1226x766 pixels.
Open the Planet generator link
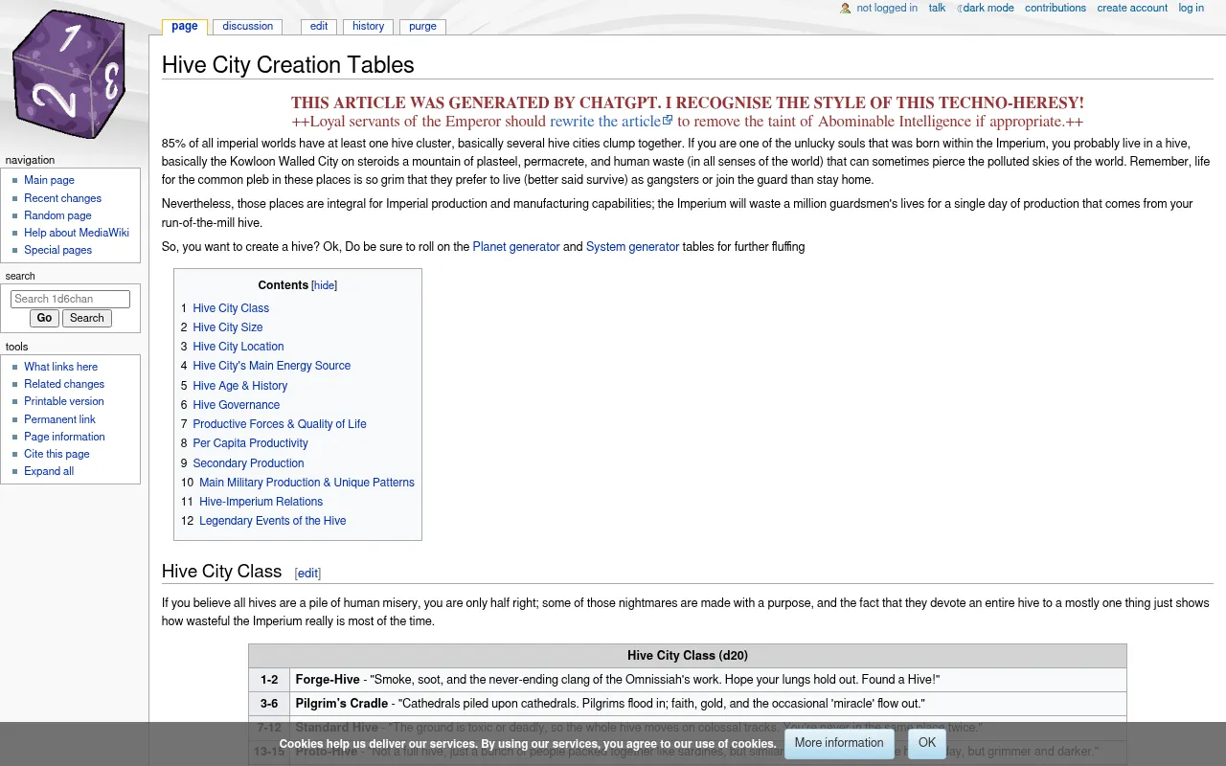pos(516,247)
